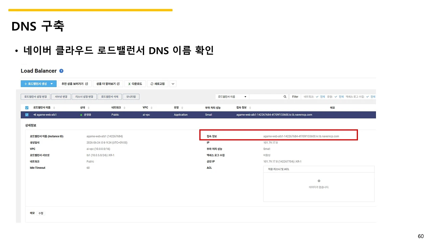Image resolution: width=433 pixels, height=243 pixels.
Task: Refresh the list with 새로고침
Action: 157,84
